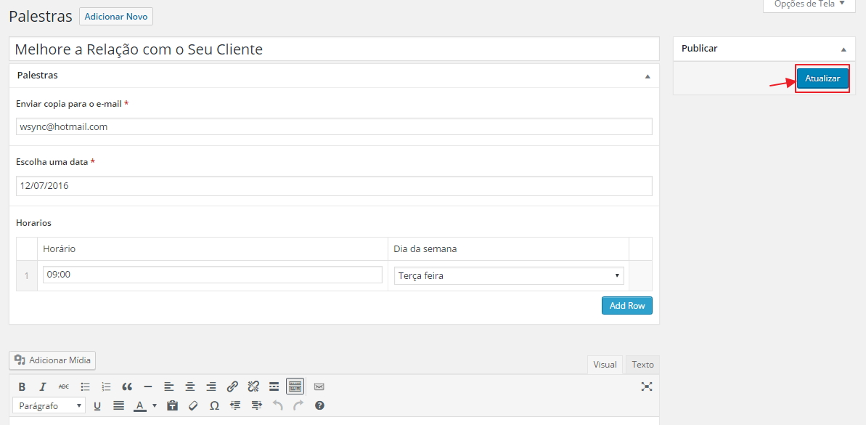Click the Add Row button
The height and width of the screenshot is (425, 866).
pos(627,306)
